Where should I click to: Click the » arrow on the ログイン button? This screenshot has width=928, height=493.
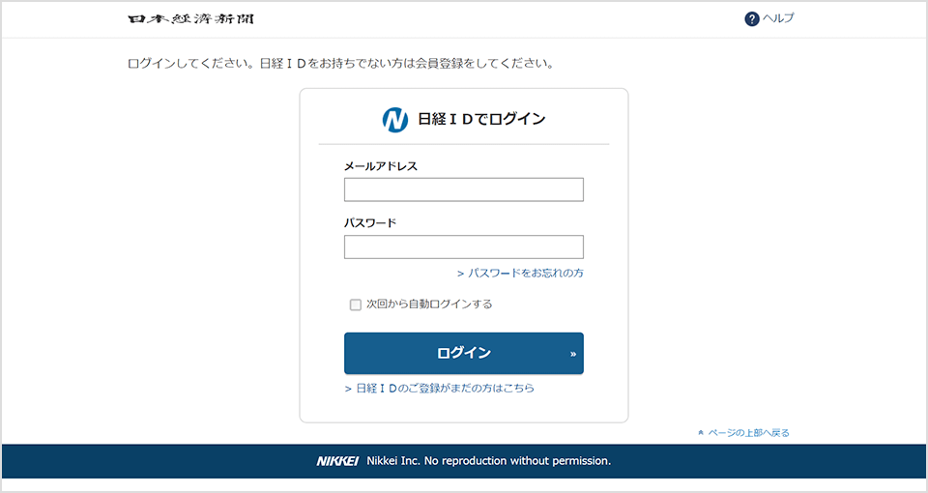pos(573,354)
